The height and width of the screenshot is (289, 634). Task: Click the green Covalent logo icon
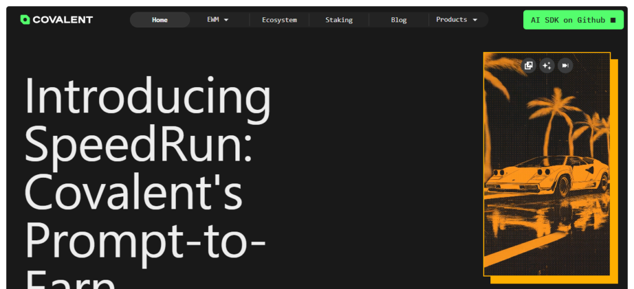point(25,20)
